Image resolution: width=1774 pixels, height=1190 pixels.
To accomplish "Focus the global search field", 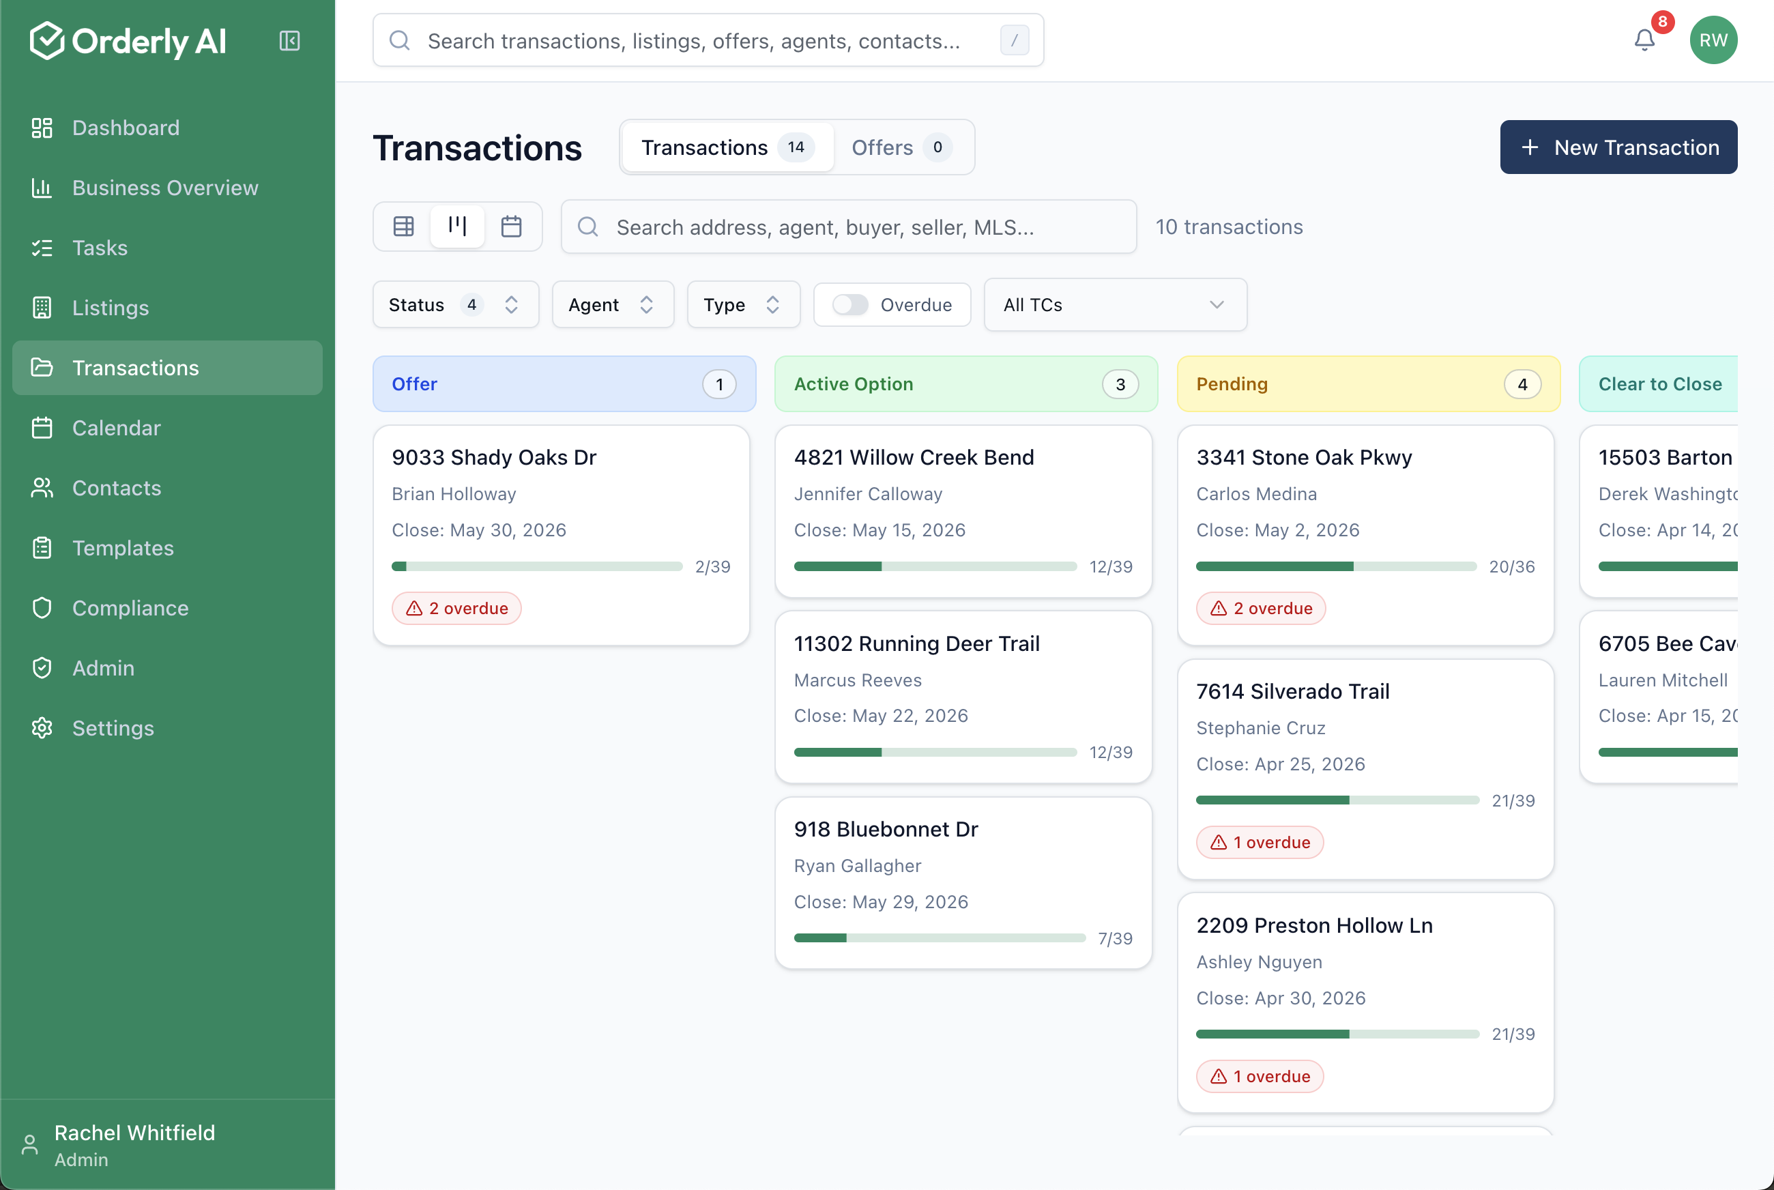I will [x=707, y=40].
